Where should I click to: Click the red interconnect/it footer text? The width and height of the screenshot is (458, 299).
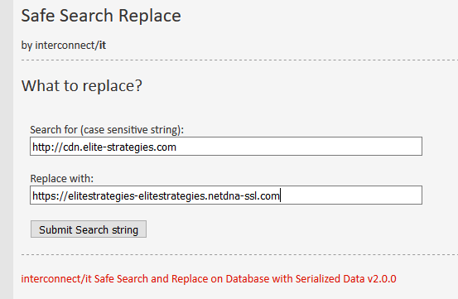point(209,279)
